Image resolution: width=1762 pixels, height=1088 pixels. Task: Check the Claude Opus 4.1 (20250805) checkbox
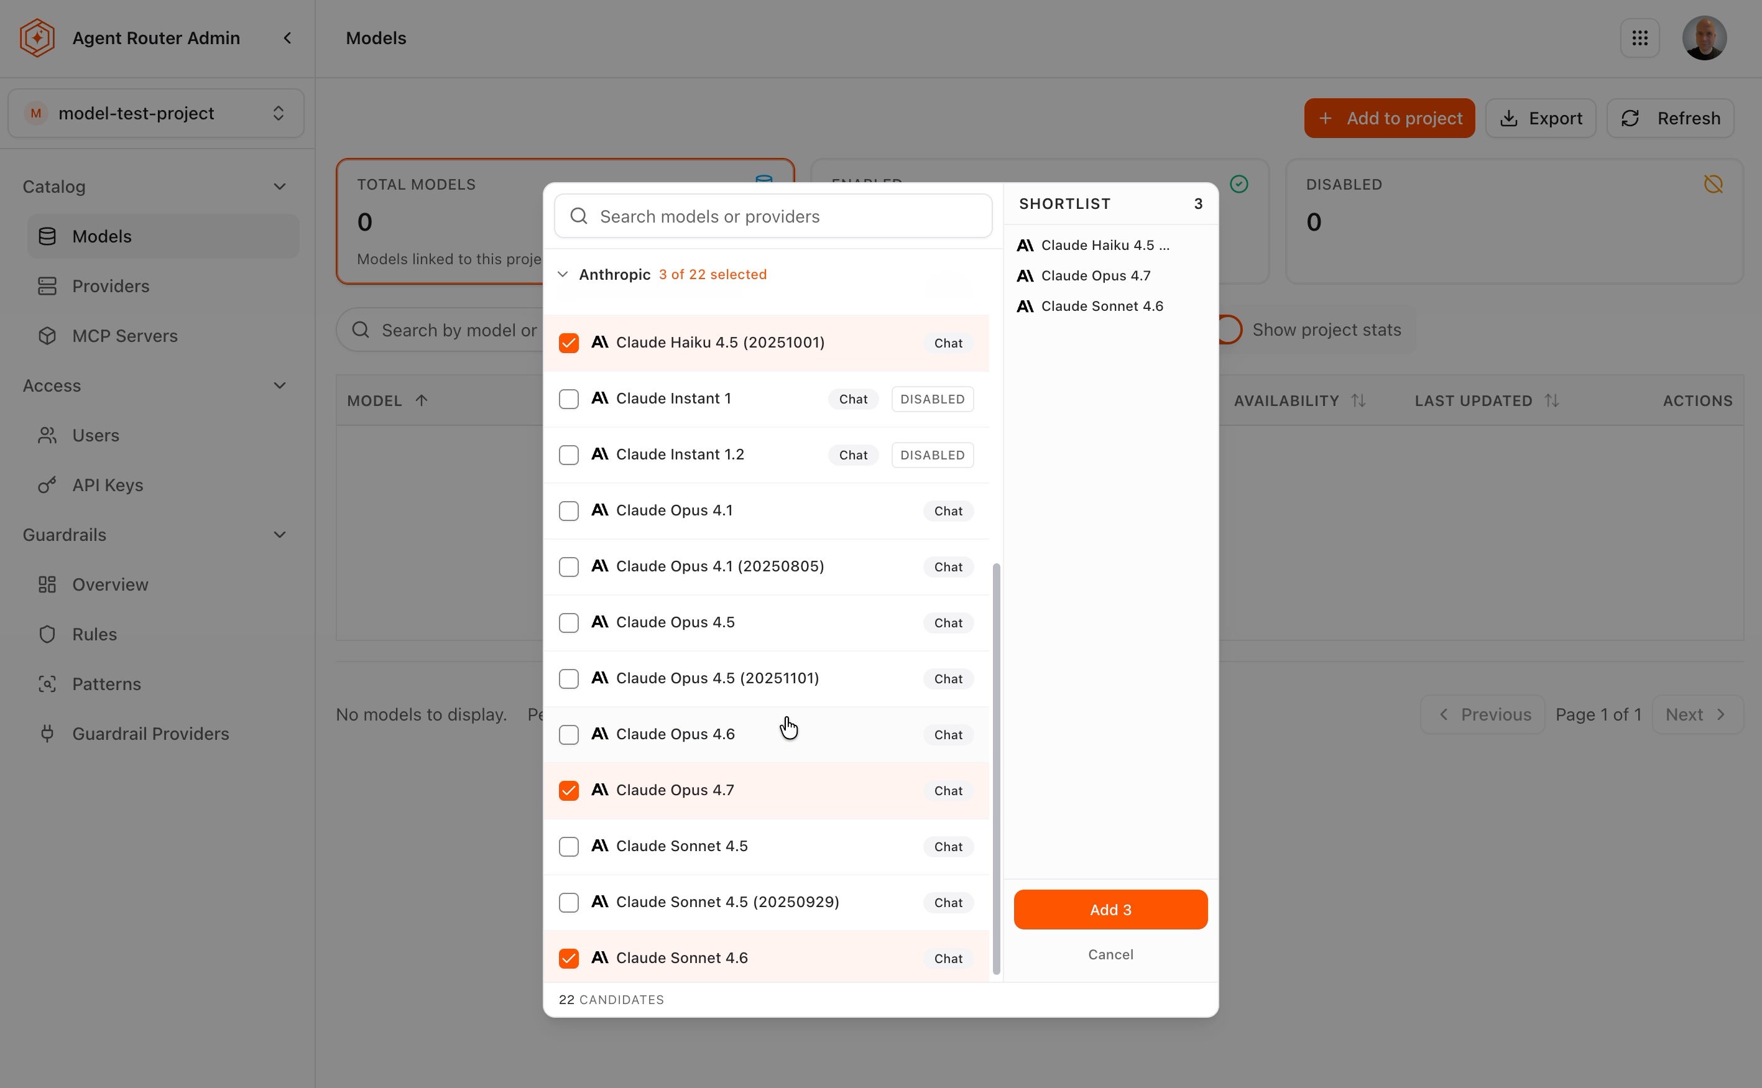click(x=568, y=567)
